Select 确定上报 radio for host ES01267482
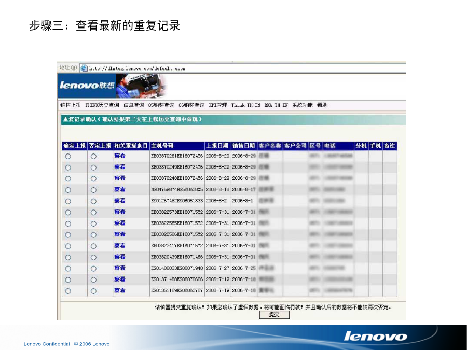The width and height of the screenshot is (467, 350). [68, 201]
